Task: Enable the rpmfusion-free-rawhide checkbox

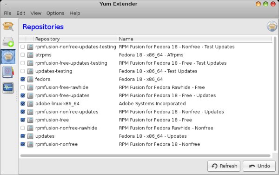Action: [23, 87]
